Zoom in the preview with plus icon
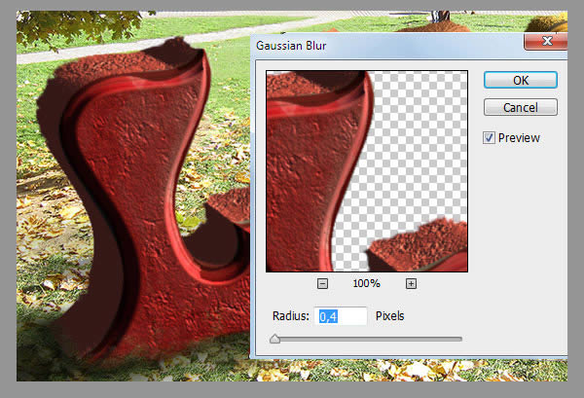The height and width of the screenshot is (398, 584). [411, 284]
